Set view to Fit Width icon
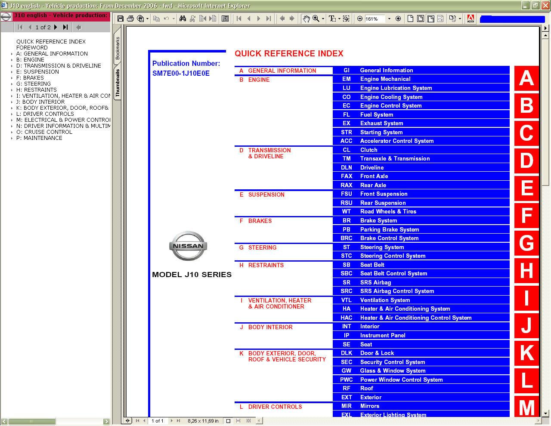Image resolution: width=551 pixels, height=426 pixels. point(430,19)
